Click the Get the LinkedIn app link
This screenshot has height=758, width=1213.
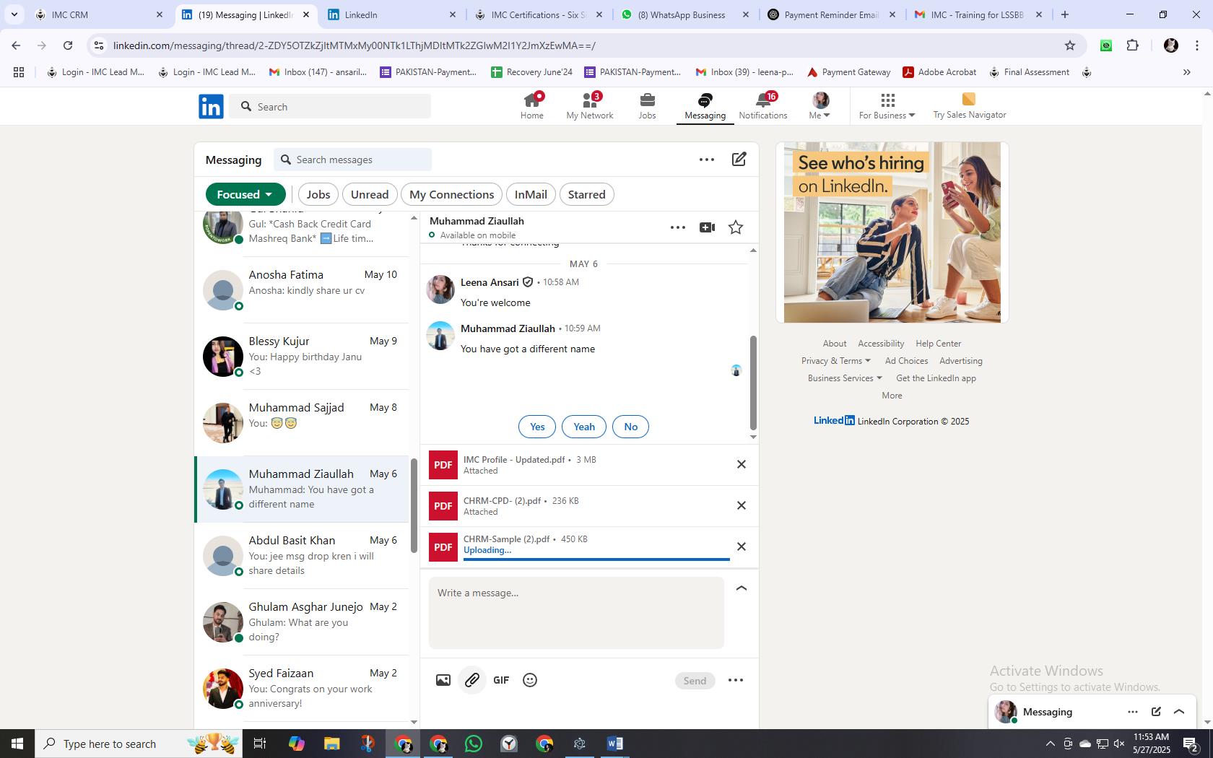coord(936,378)
